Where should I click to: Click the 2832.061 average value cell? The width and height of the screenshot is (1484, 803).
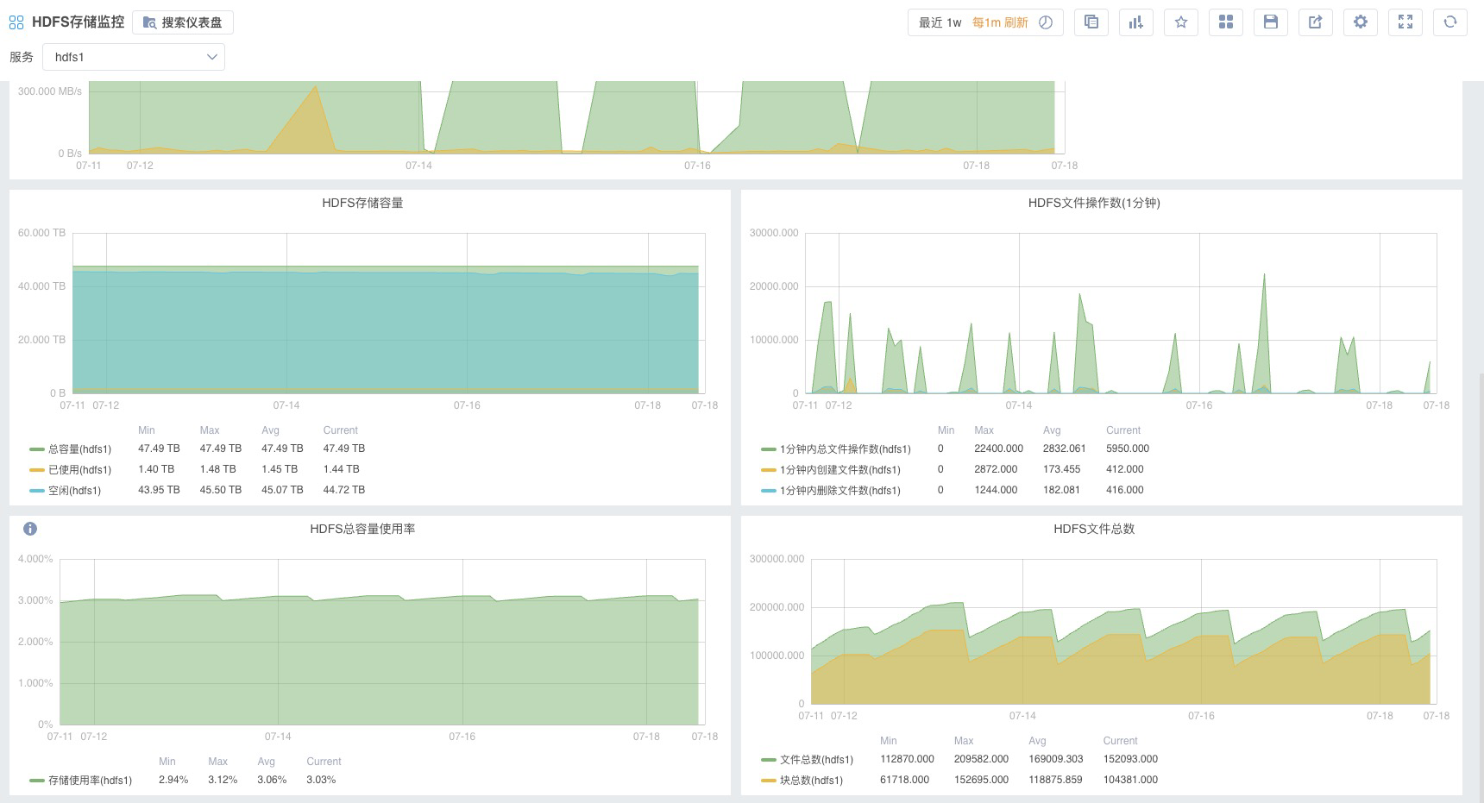pos(1064,449)
